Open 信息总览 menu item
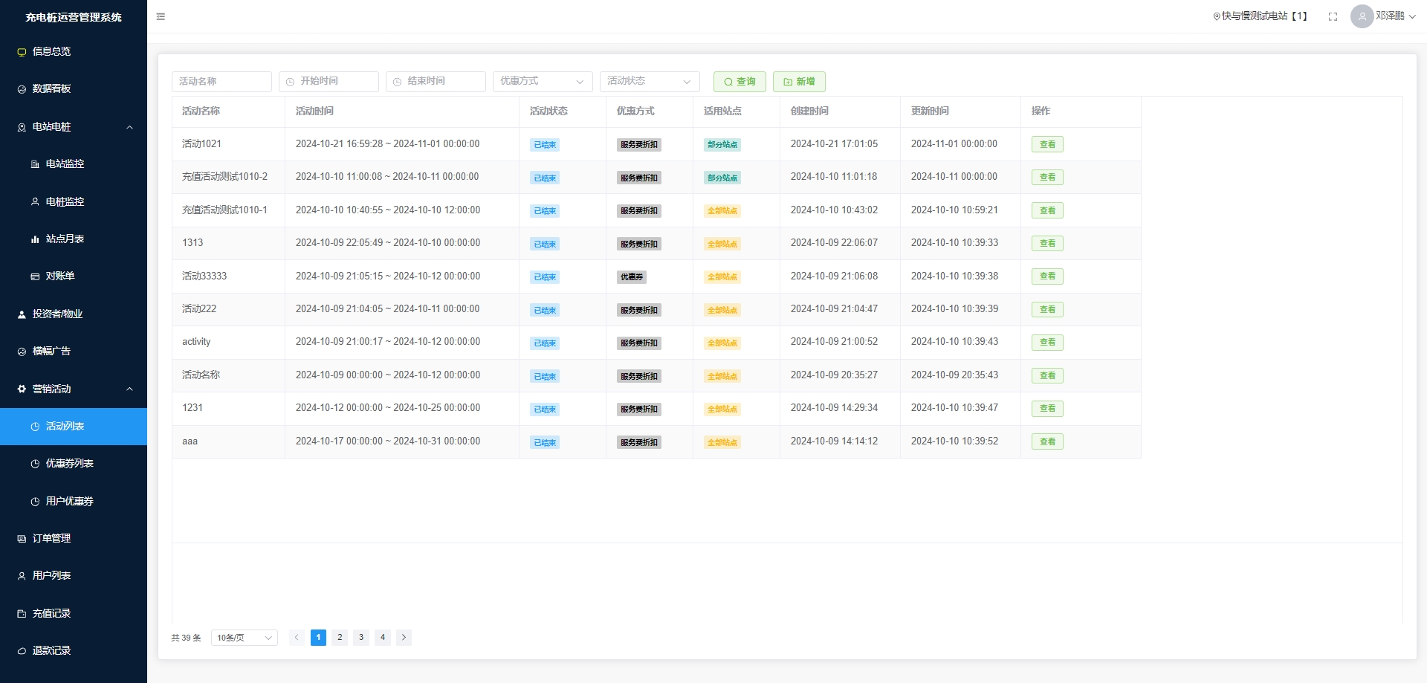This screenshot has width=1427, height=683. 74,51
